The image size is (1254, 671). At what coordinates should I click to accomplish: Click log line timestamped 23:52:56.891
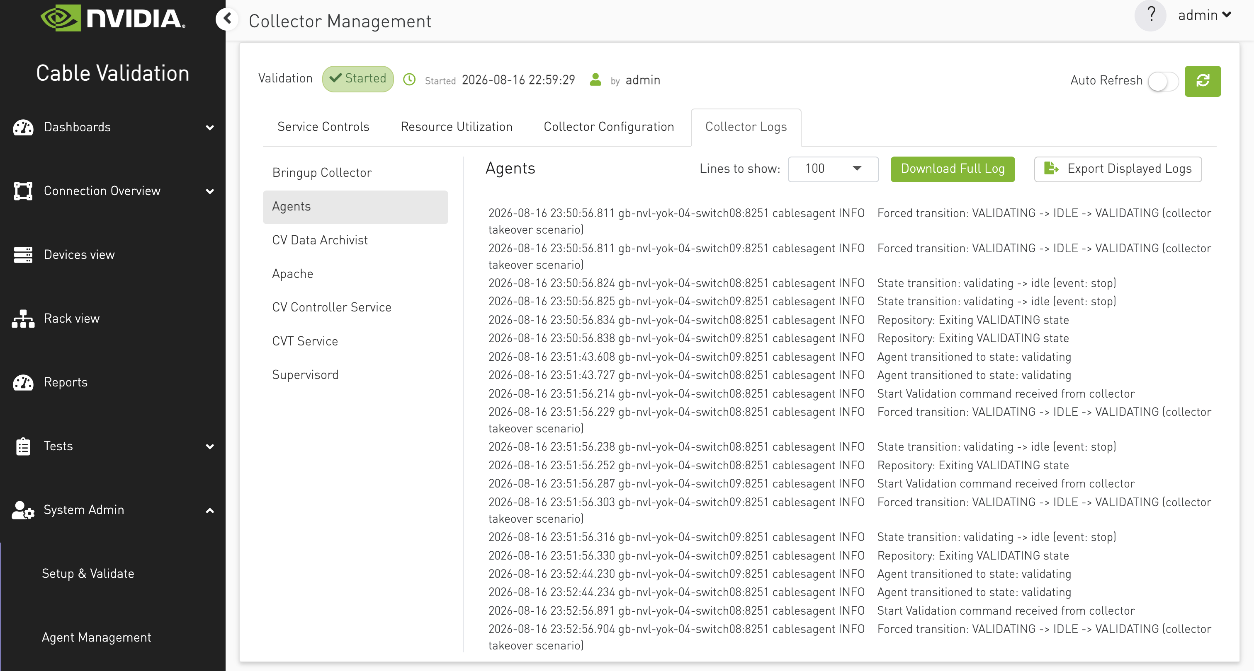point(811,611)
